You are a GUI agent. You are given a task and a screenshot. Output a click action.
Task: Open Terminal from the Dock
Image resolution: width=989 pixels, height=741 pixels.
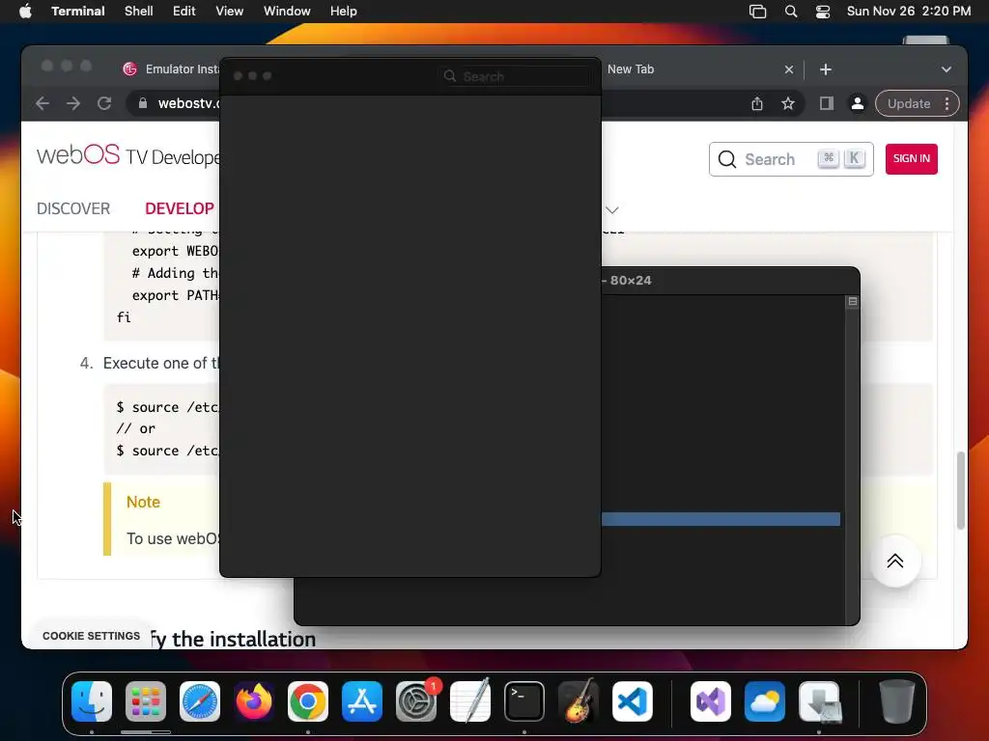pos(524,701)
